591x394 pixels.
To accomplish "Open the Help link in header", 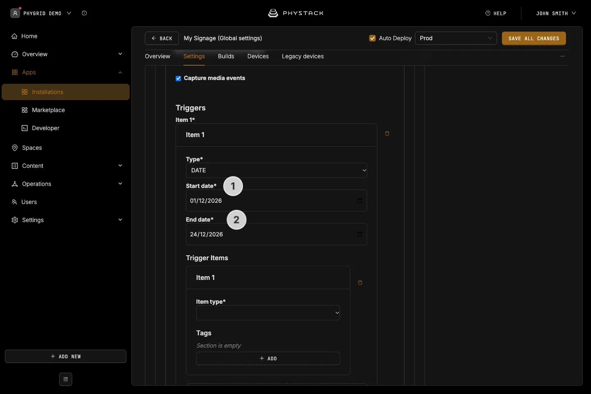I will (496, 13).
